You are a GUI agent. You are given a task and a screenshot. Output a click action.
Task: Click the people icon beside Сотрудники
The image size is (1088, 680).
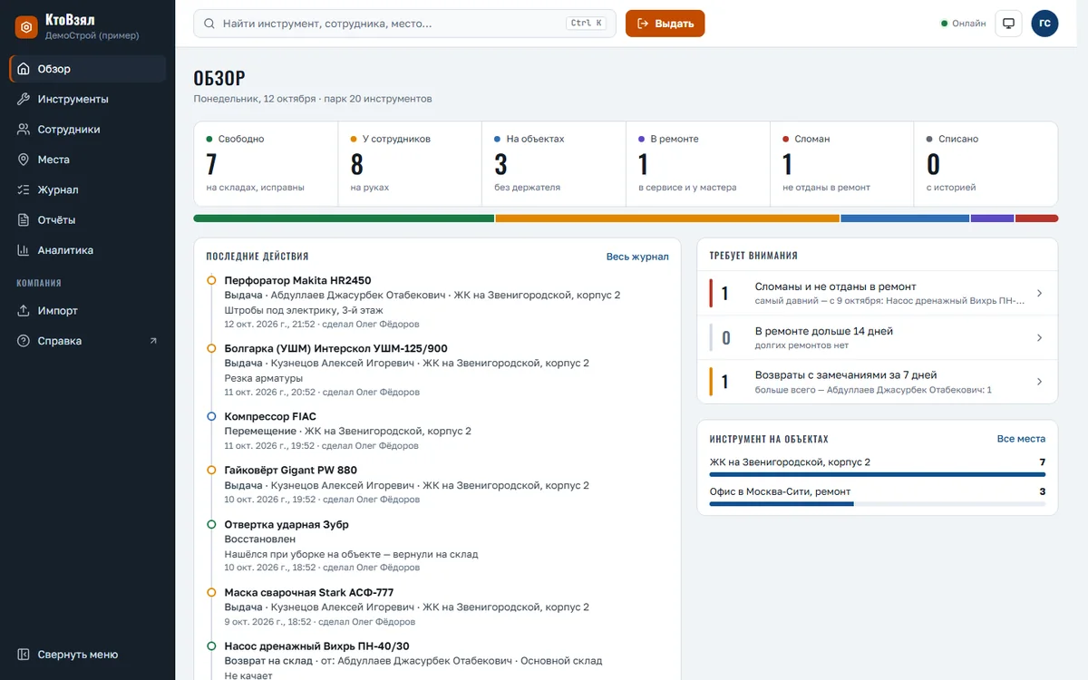tap(24, 130)
